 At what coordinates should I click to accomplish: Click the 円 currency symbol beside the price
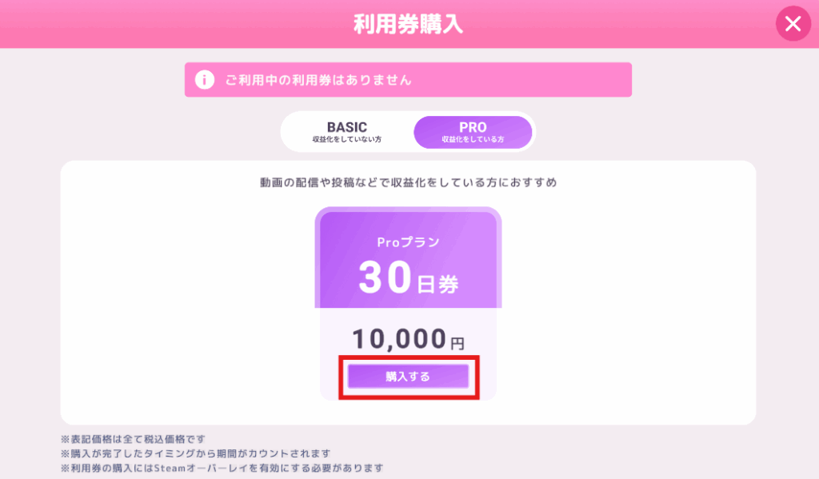click(x=457, y=344)
